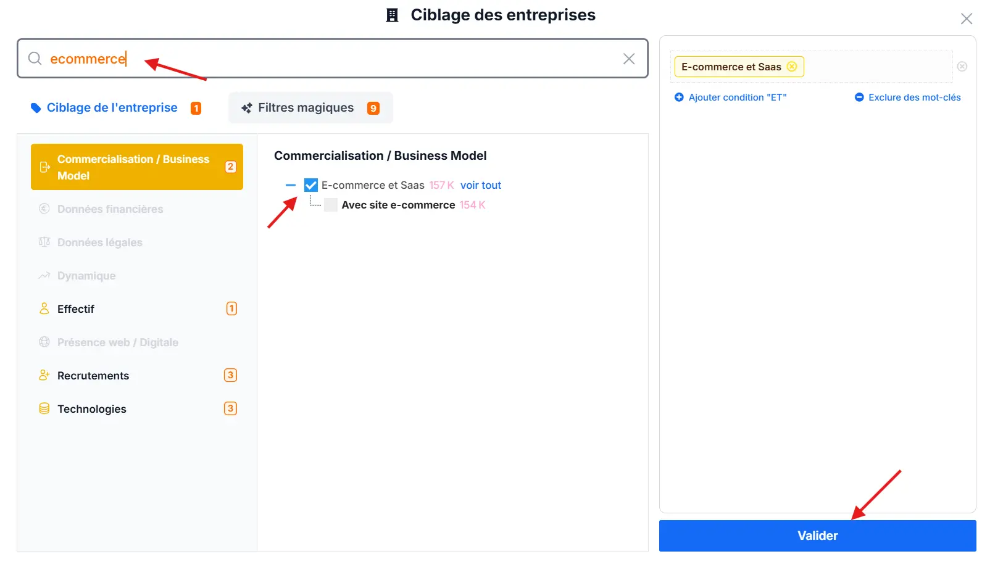Click the search magnifier icon

[35, 59]
